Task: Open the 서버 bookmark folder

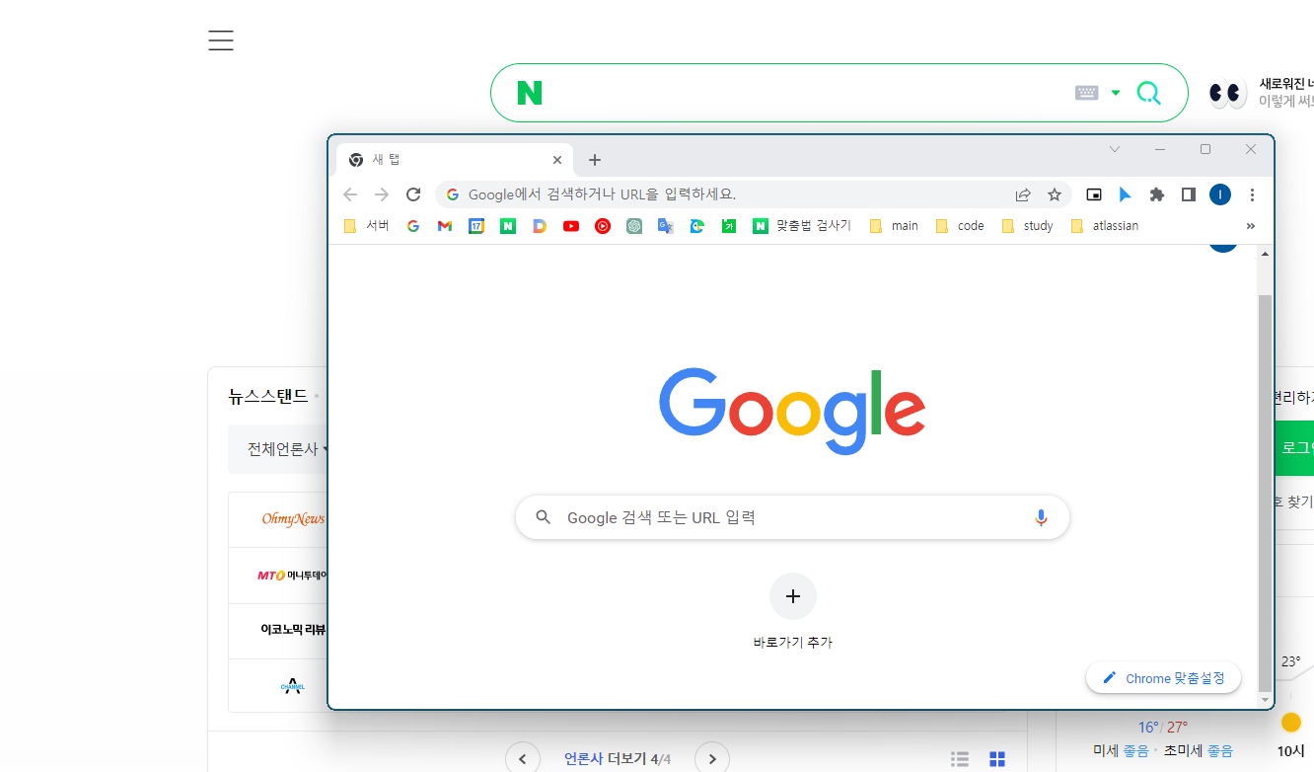Action: click(366, 226)
